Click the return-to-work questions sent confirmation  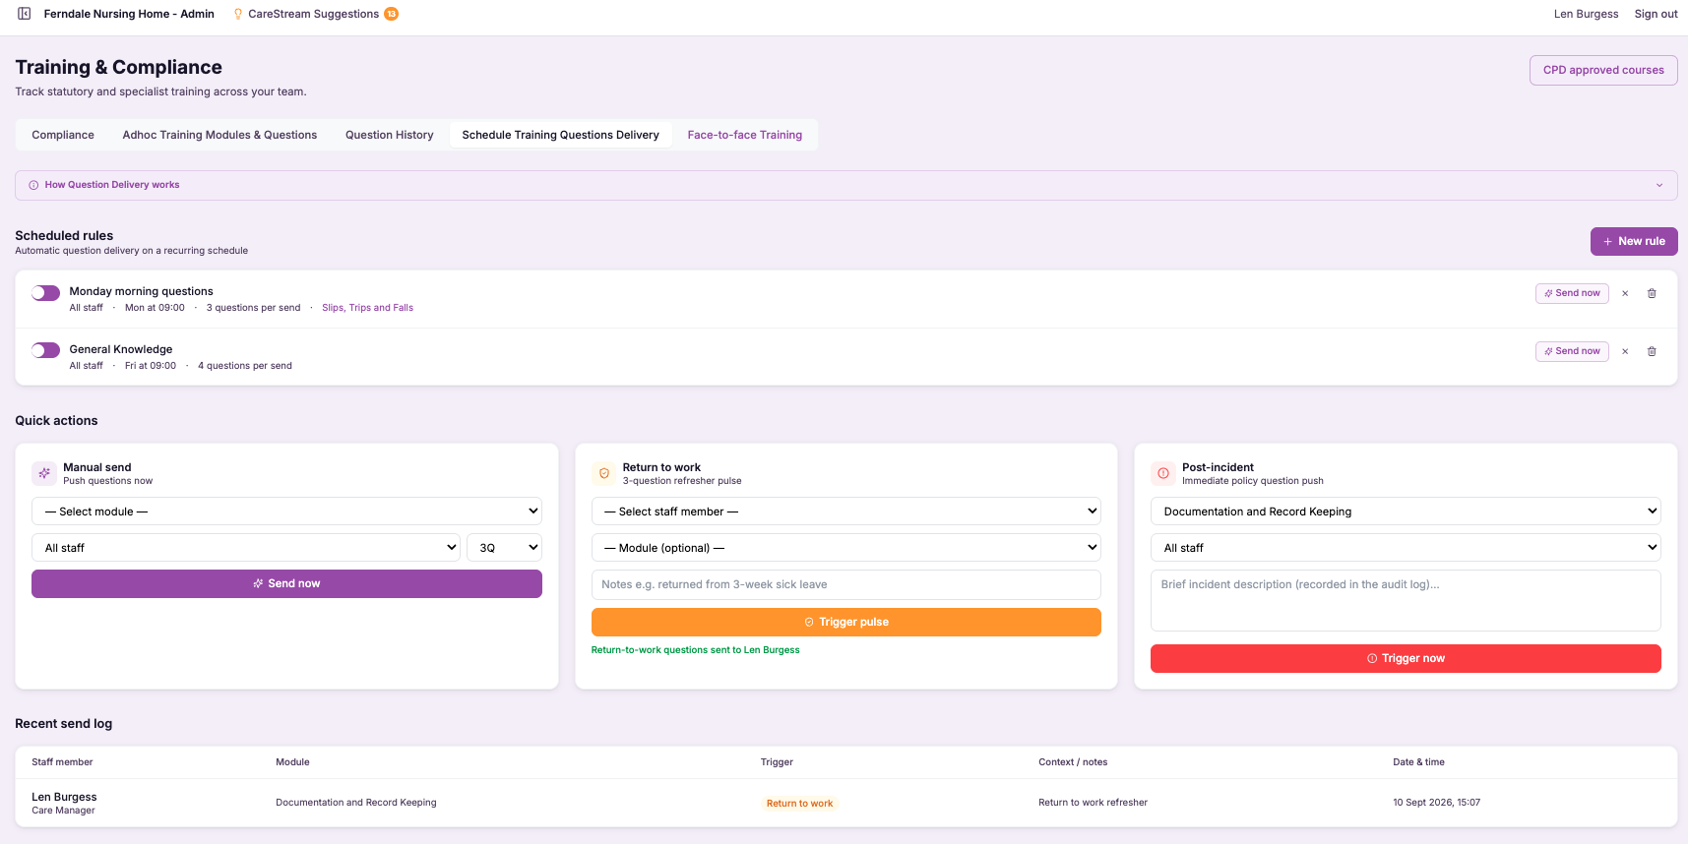click(695, 650)
